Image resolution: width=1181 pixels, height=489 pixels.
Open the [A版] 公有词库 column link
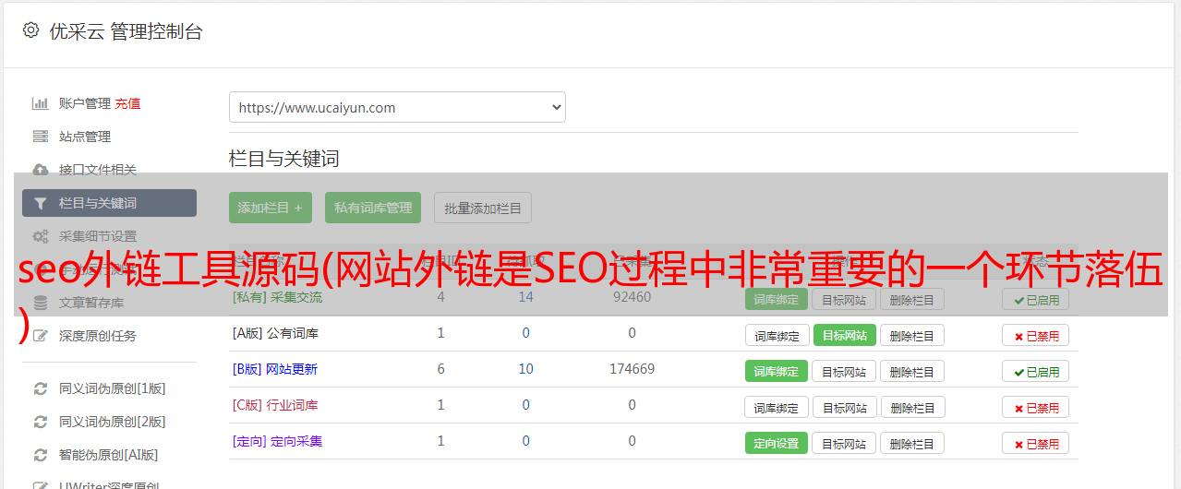(x=275, y=333)
